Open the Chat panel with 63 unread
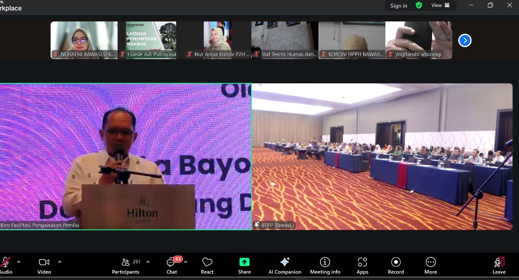The height and width of the screenshot is (280, 519). coord(172,265)
